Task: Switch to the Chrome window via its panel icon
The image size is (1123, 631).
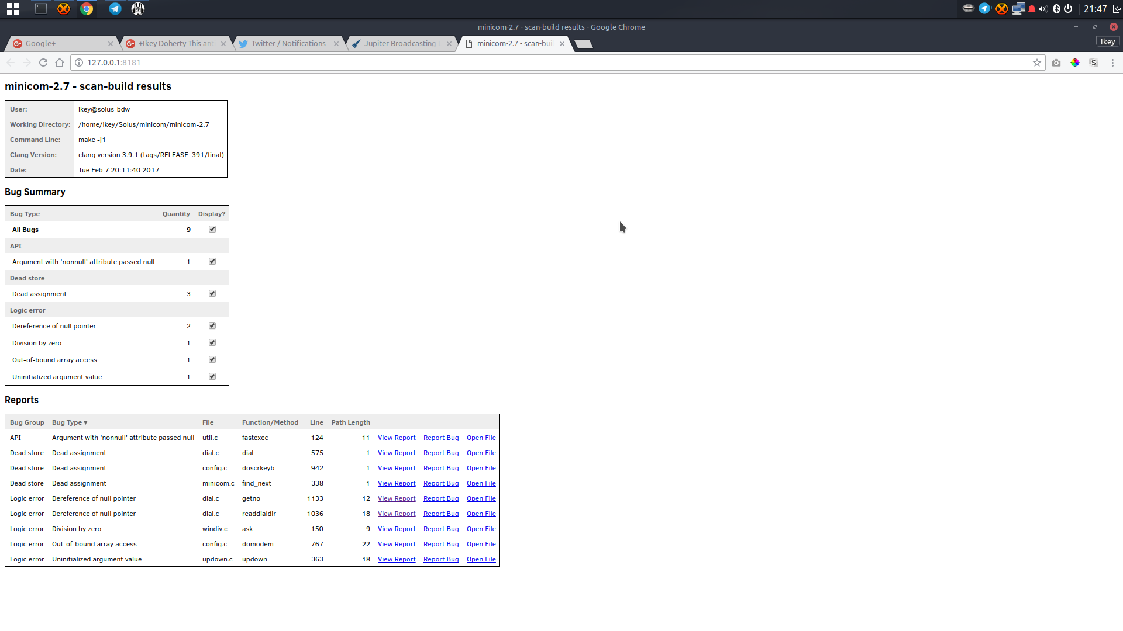Action: [87, 9]
